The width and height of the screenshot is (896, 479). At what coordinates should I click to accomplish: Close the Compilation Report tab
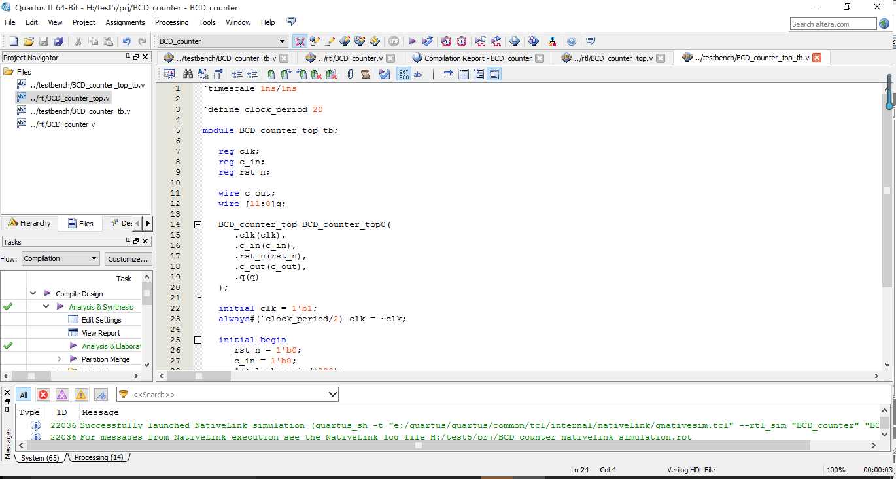[x=540, y=58]
